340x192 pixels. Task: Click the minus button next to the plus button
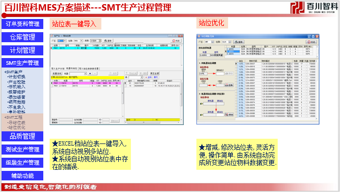[x=95, y=73]
